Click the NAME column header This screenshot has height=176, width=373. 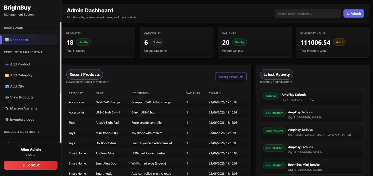click(x=100, y=93)
